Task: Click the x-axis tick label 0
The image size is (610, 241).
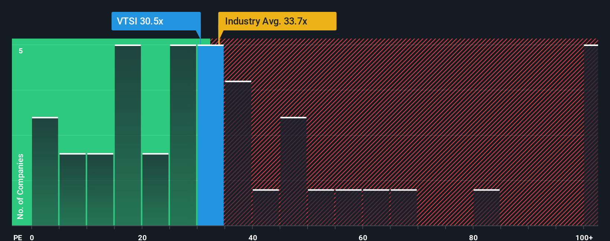Action: click(x=32, y=238)
